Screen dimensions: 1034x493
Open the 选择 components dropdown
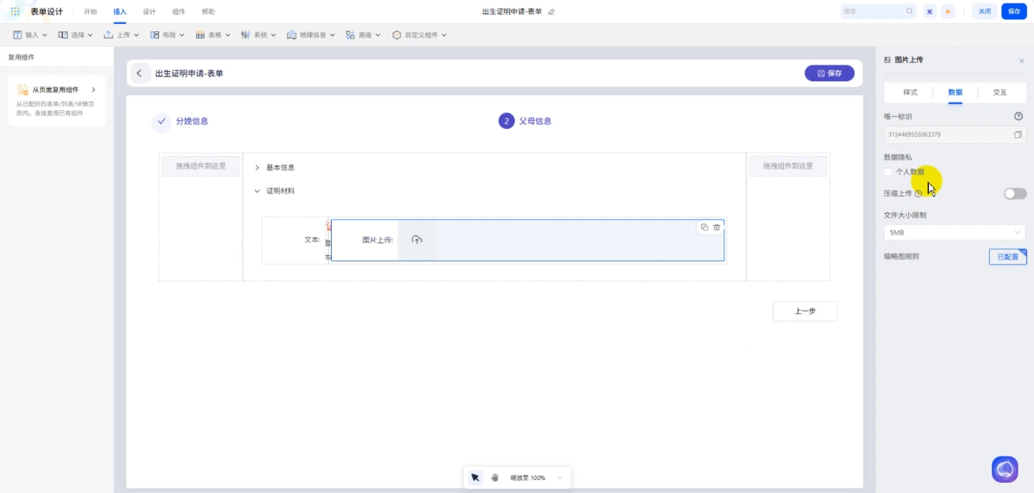point(75,35)
